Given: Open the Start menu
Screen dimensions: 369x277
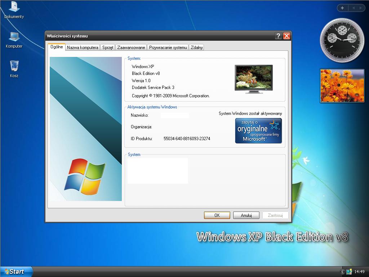Looking at the screenshot, I should [x=16, y=272].
